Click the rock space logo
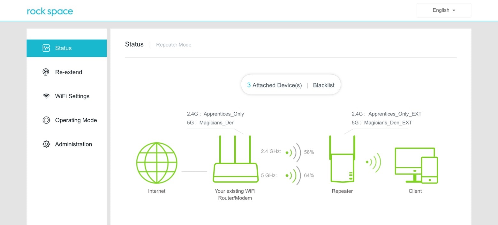 point(50,11)
